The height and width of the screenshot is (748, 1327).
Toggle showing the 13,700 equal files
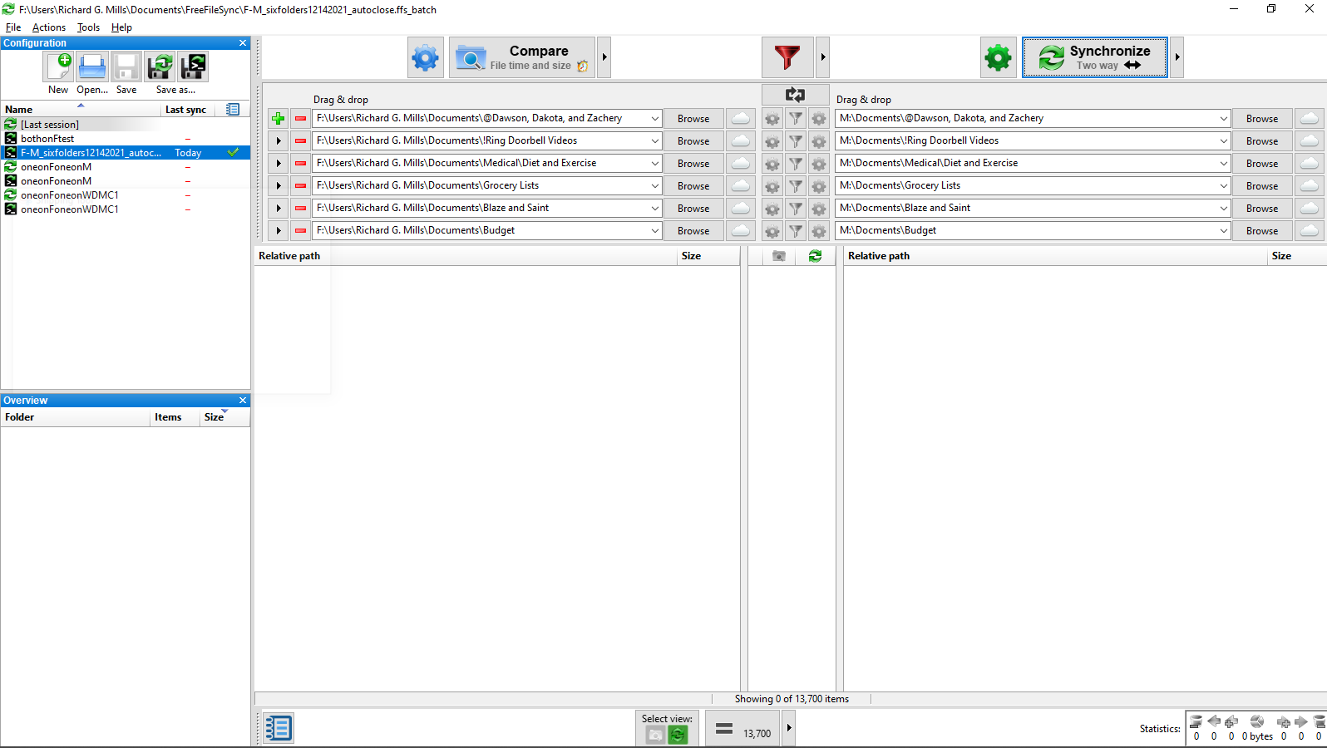tap(742, 729)
